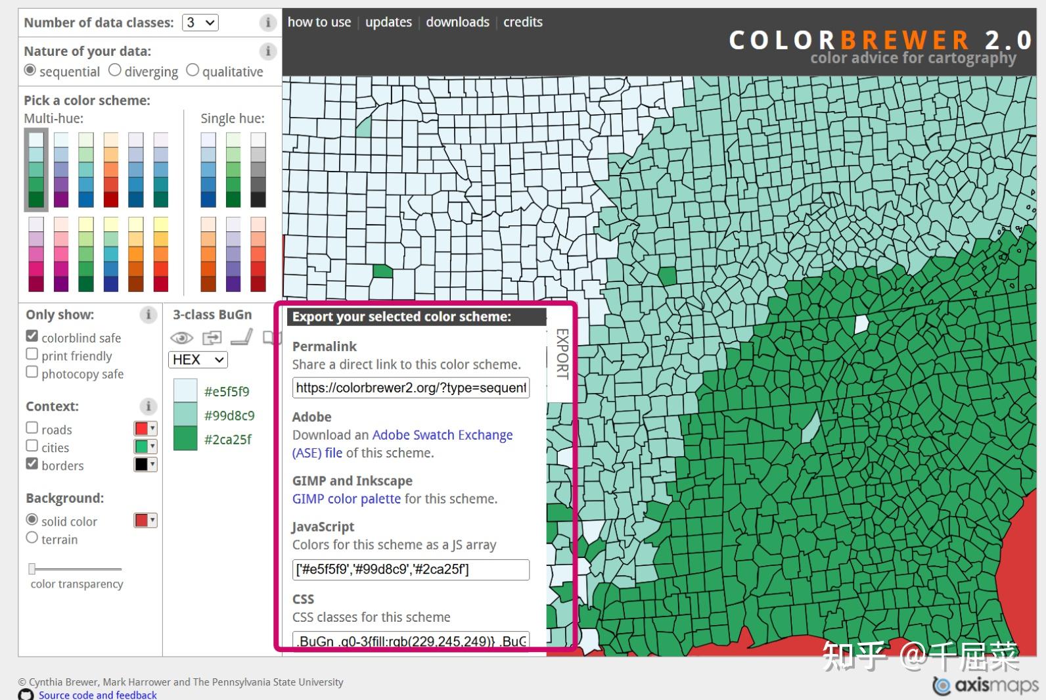
Task: Click the CSS classes field
Action: tap(411, 640)
